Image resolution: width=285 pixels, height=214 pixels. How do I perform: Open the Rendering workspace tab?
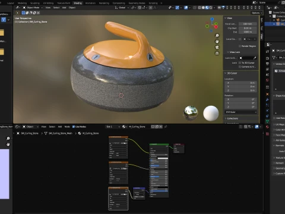(x=104, y=3)
